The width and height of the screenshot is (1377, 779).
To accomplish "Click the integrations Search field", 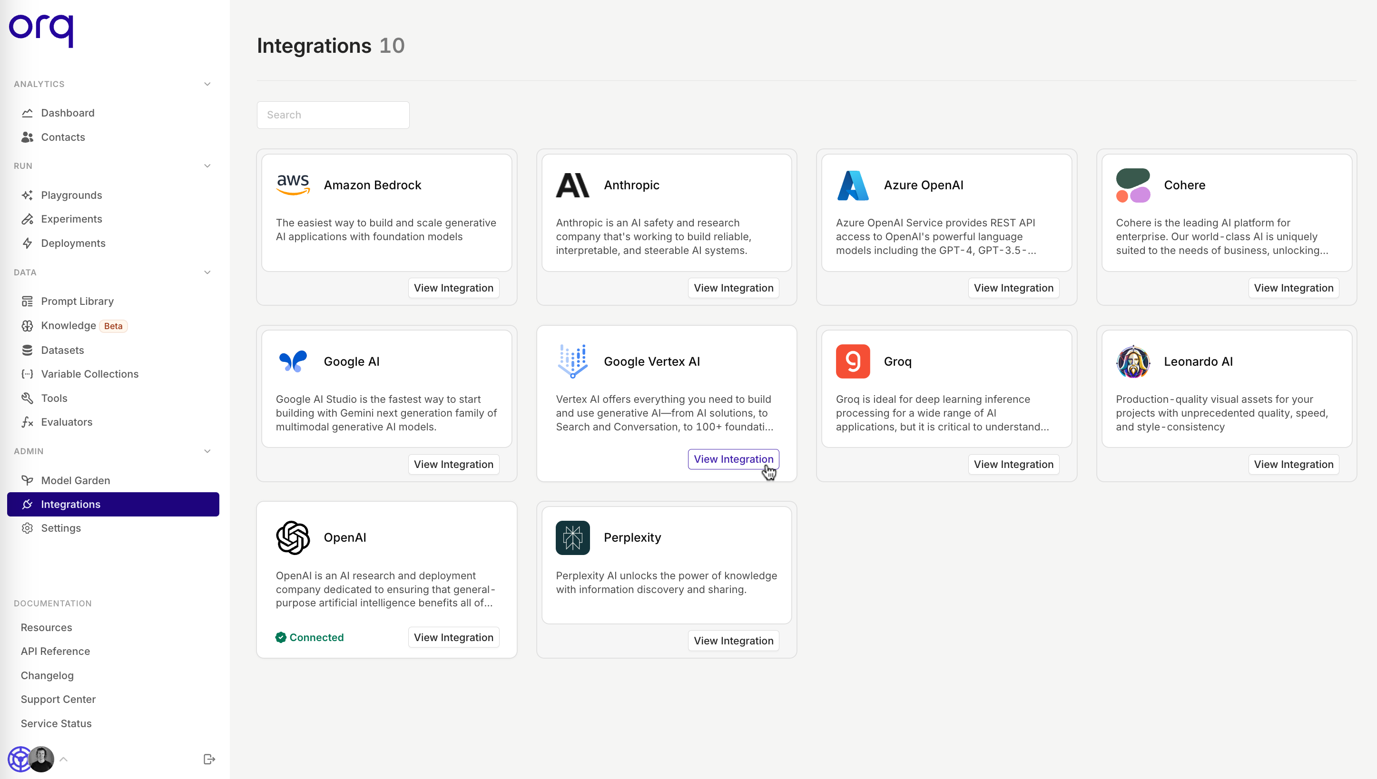I will click(333, 115).
